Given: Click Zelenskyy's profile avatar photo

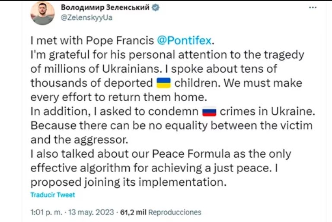Looking at the screenshot, I should pos(42,13).
